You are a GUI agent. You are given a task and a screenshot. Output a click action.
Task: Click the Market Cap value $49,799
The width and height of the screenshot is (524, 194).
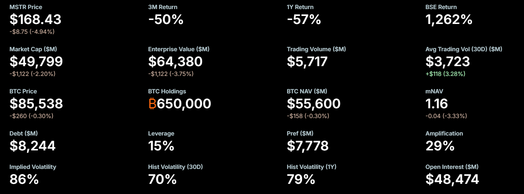[x=36, y=62]
